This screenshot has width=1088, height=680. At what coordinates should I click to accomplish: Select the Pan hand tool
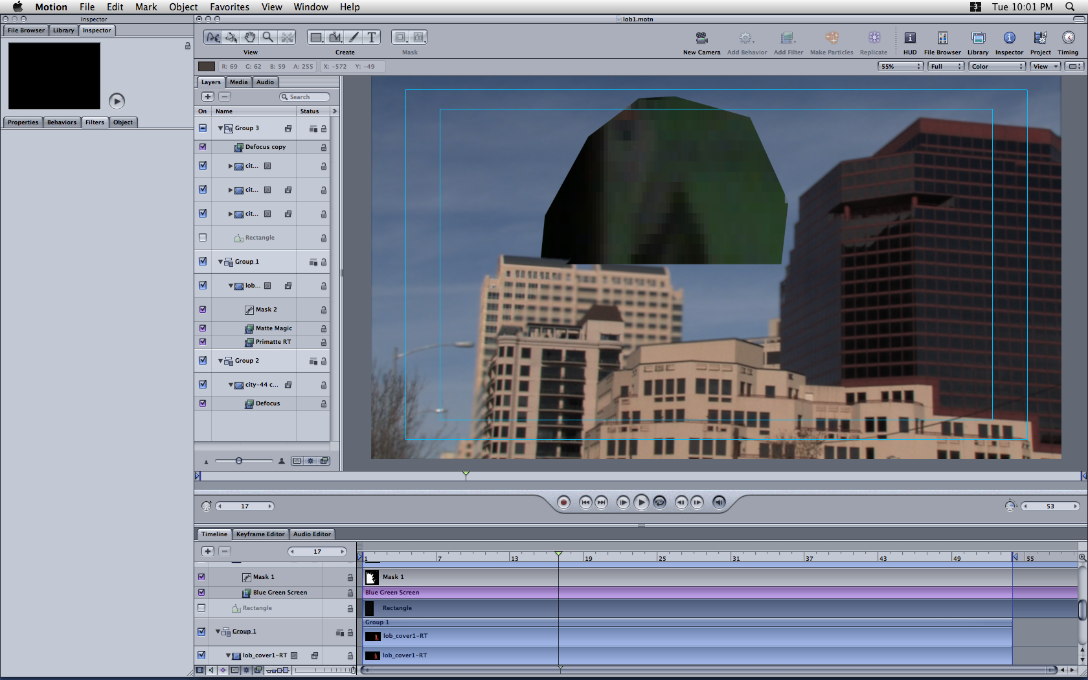pos(250,38)
